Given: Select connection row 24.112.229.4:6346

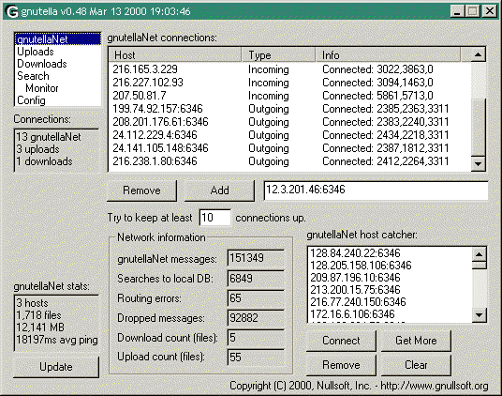Looking at the screenshot, I should click(x=289, y=135).
